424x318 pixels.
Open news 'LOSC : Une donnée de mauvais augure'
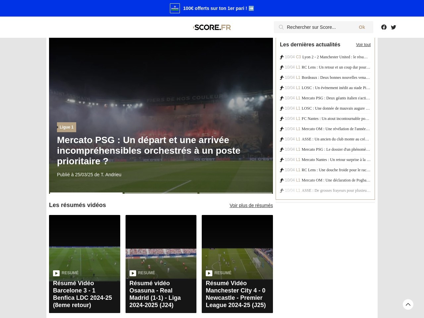(x=336, y=108)
